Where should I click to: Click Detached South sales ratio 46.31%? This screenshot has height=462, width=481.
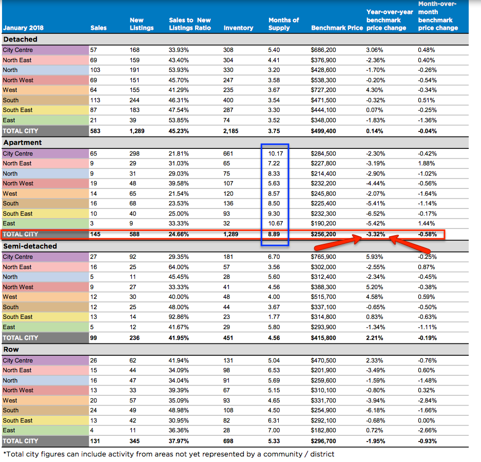[179, 100]
